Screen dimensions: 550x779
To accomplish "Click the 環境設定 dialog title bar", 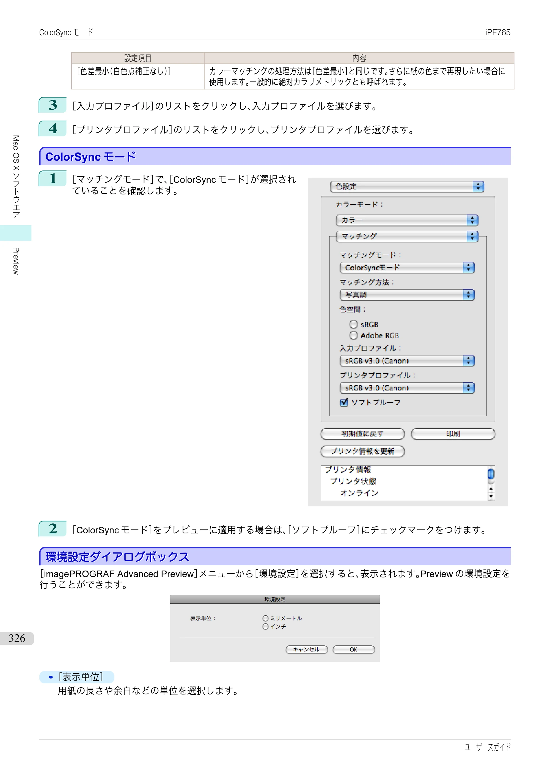I will [275, 599].
